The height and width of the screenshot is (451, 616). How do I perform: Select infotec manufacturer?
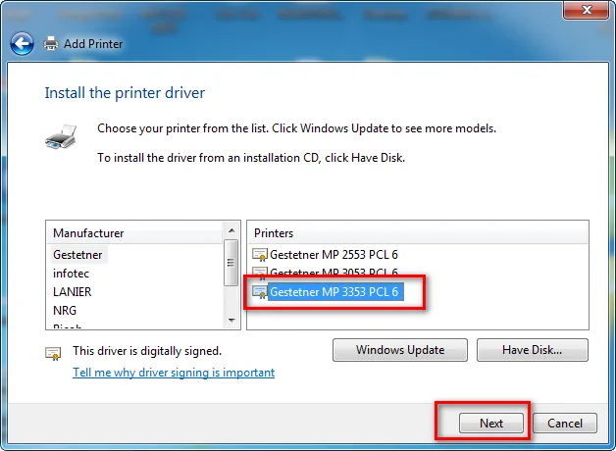pyautogui.click(x=71, y=274)
